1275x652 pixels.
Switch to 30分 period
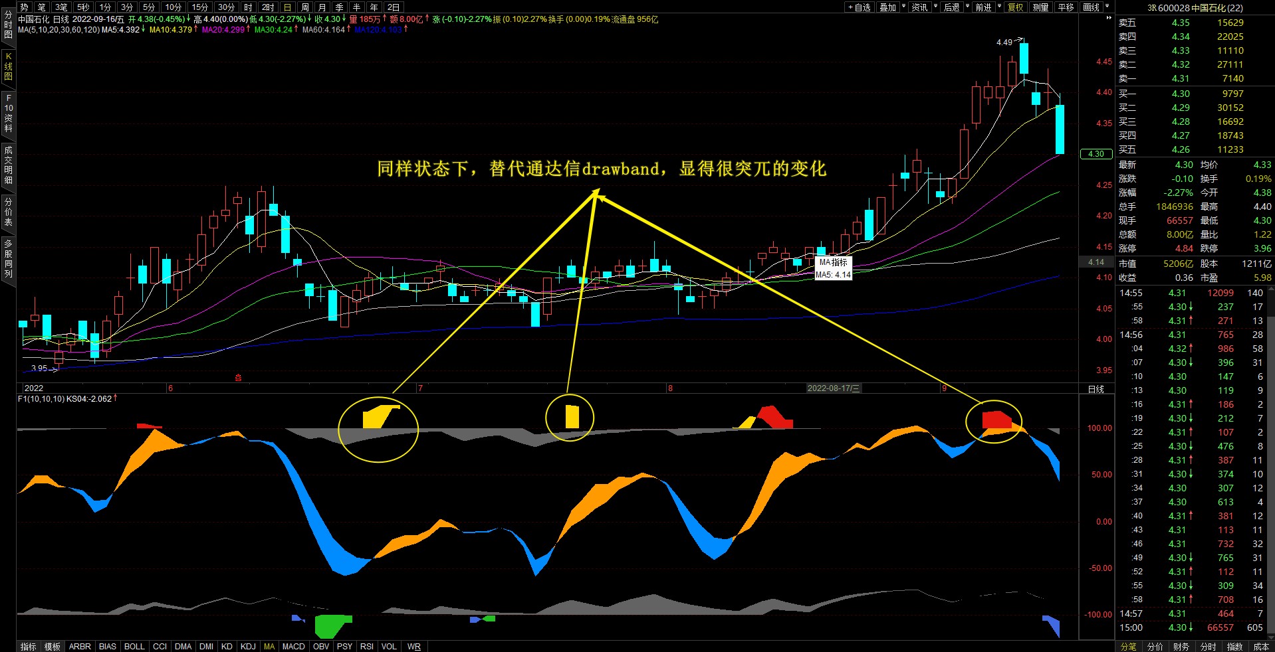(x=227, y=7)
